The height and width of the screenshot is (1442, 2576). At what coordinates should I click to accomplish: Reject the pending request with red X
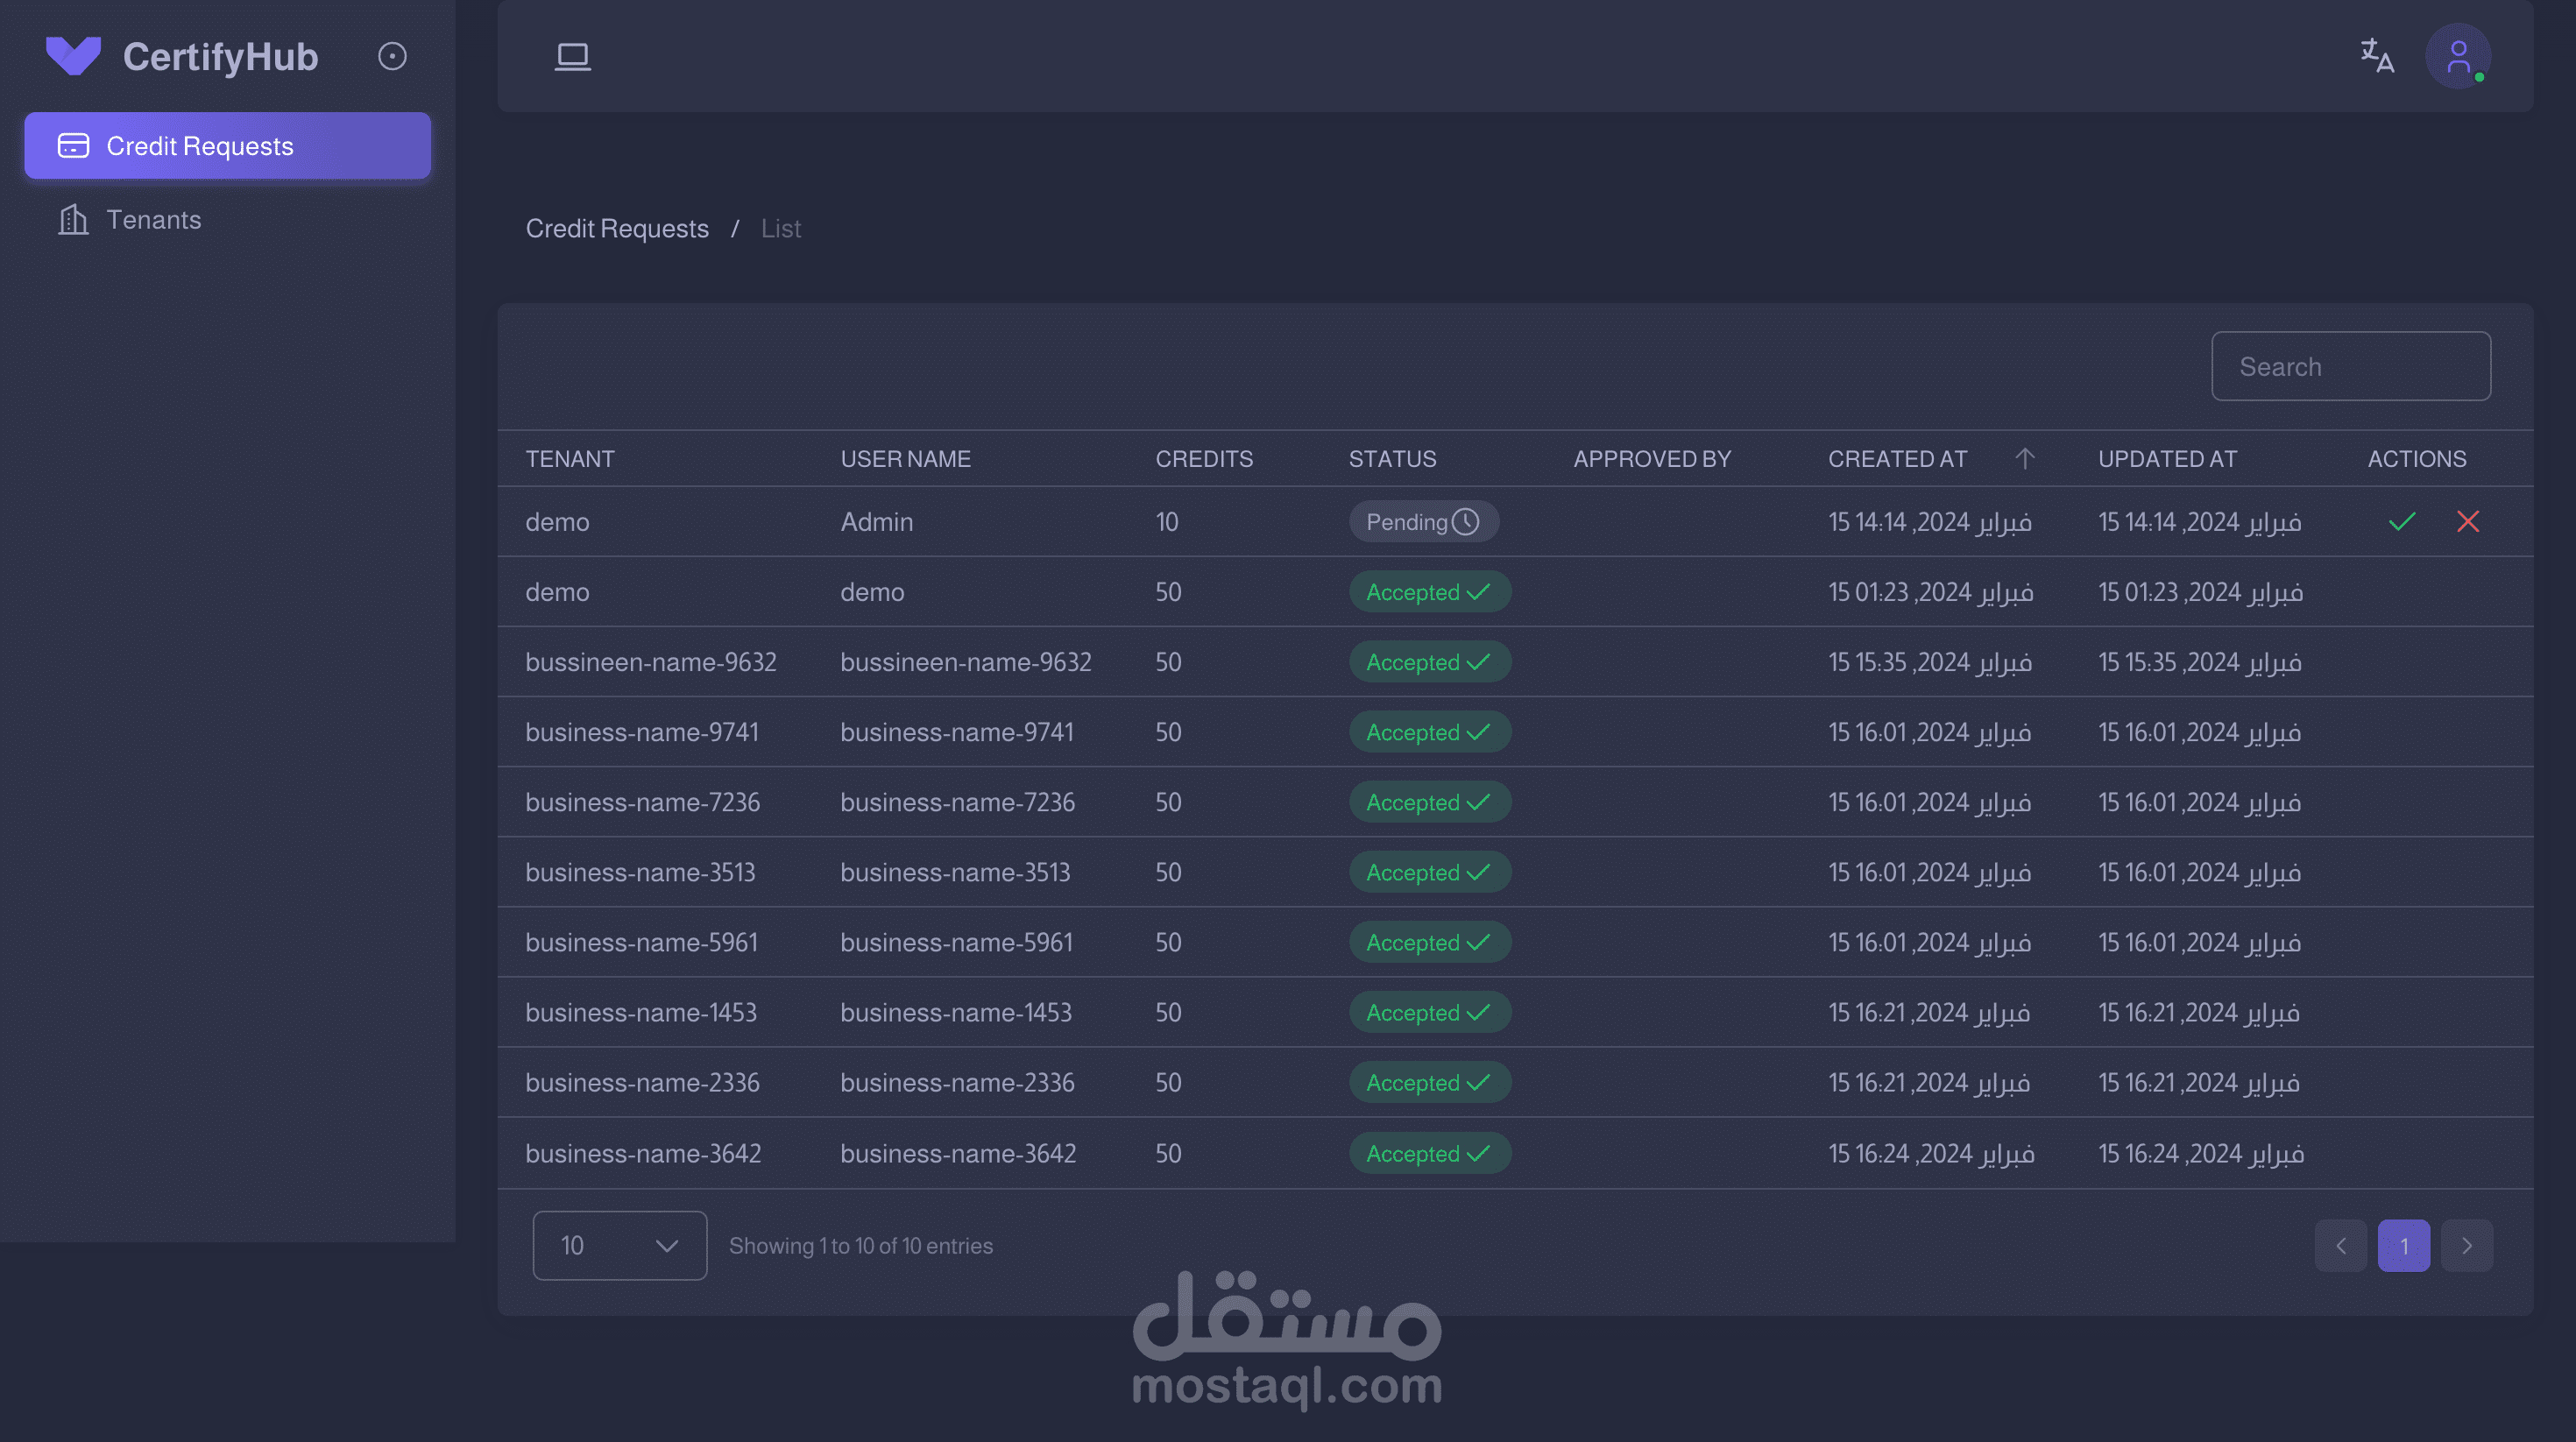point(2467,521)
